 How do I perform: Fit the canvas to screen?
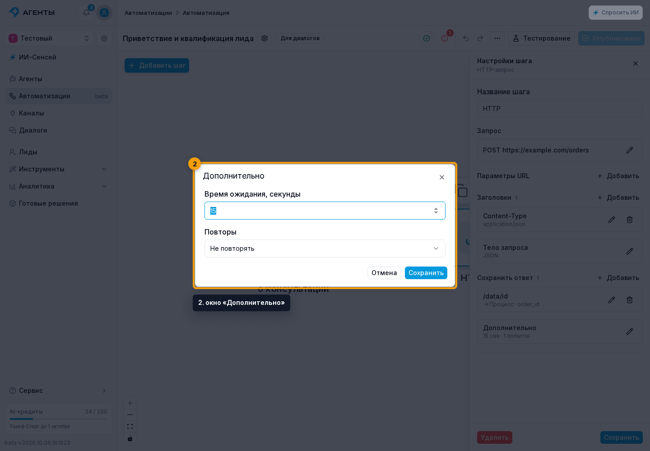[130, 427]
